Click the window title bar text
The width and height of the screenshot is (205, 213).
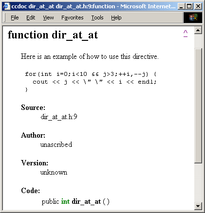93,6
